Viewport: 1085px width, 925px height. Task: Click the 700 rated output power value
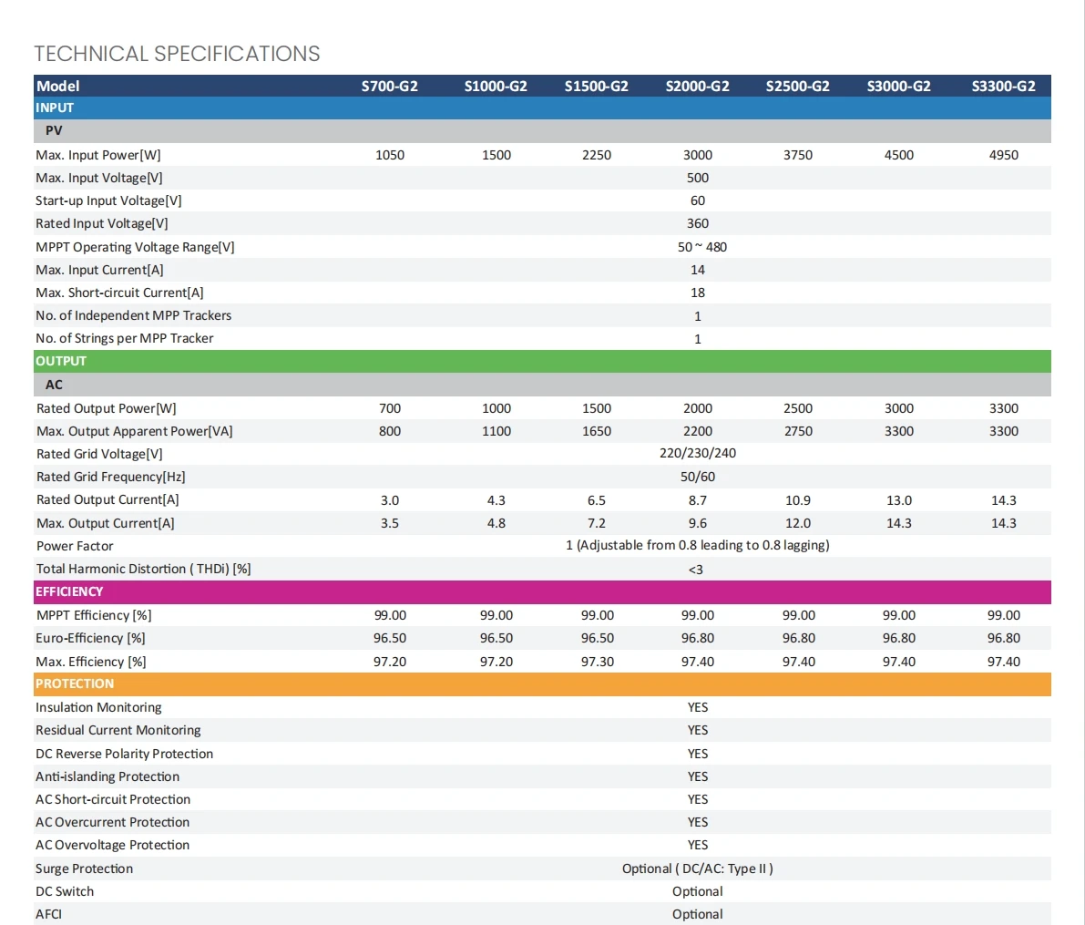(x=390, y=408)
